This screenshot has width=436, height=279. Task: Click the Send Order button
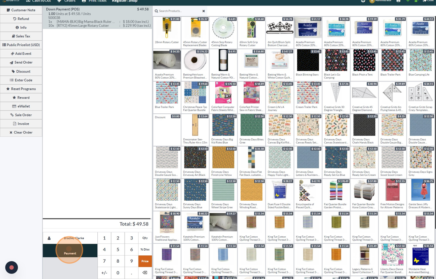[x=21, y=62]
